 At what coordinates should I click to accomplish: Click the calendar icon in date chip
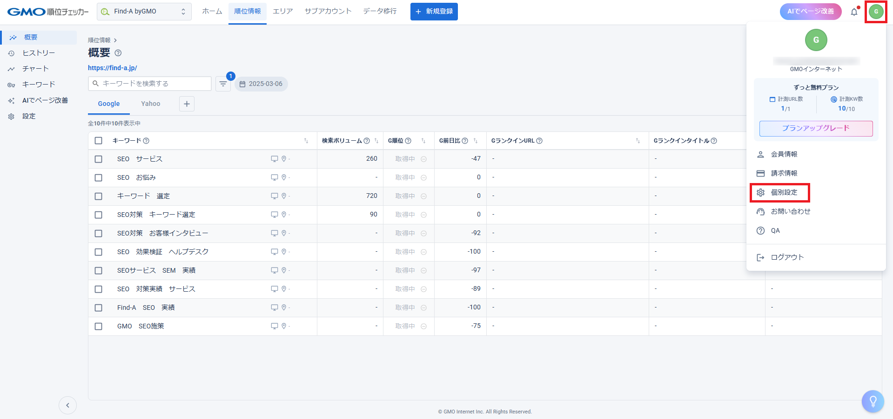242,84
